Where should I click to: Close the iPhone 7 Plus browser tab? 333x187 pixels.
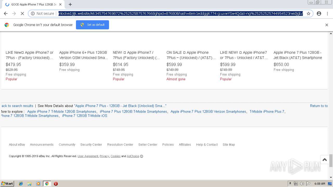pos(60,4)
